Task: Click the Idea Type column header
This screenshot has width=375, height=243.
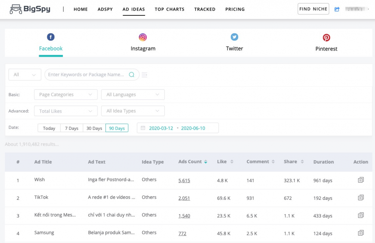Action: [153, 162]
